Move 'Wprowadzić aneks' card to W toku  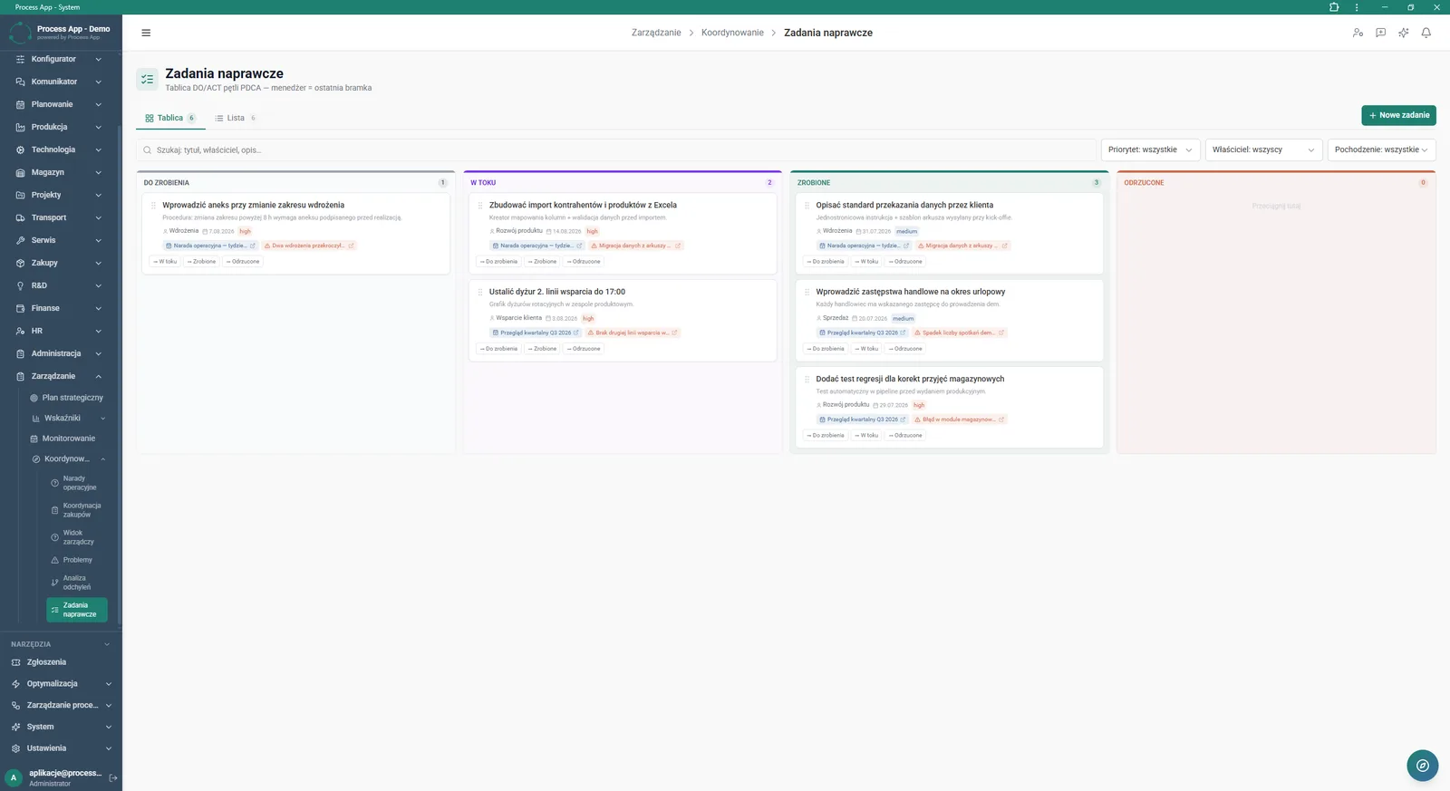[x=166, y=262]
